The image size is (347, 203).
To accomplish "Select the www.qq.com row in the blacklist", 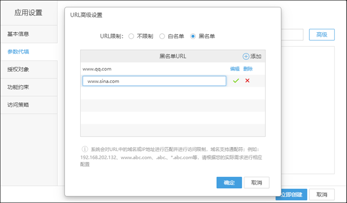I will pyautogui.click(x=149, y=69).
